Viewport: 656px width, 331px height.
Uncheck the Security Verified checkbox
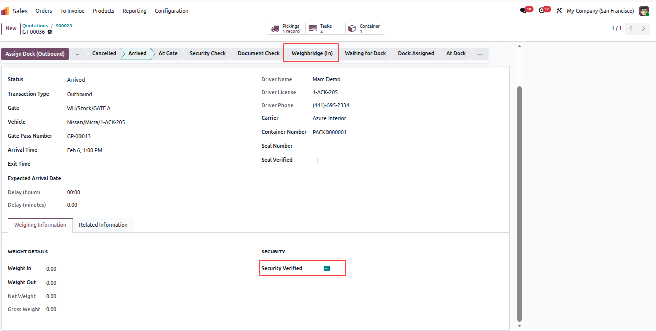click(326, 269)
